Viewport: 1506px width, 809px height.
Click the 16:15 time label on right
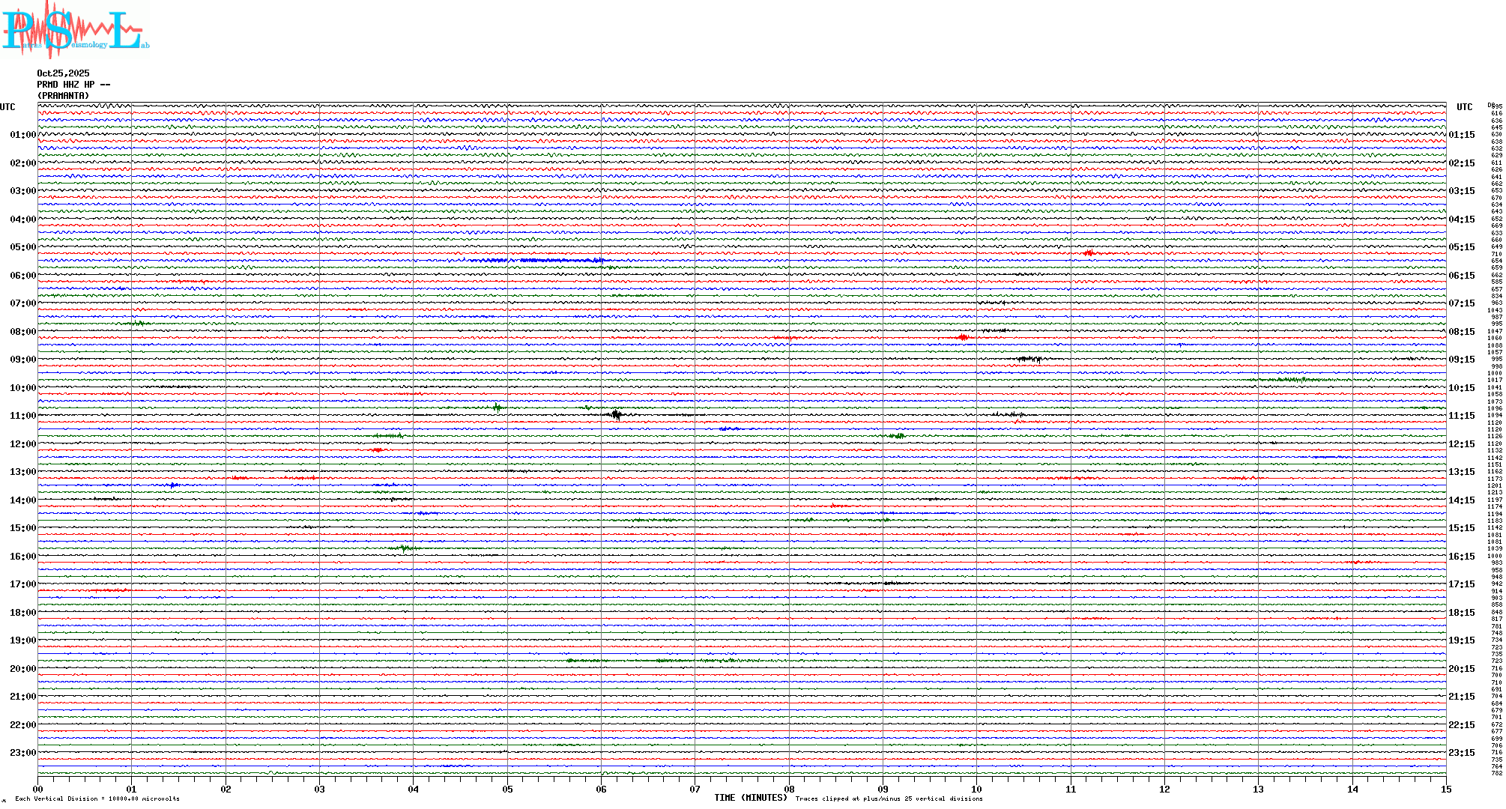click(x=1461, y=557)
